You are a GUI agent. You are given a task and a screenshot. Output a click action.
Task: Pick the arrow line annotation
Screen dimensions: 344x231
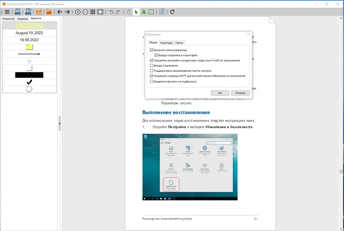(x=29, y=54)
